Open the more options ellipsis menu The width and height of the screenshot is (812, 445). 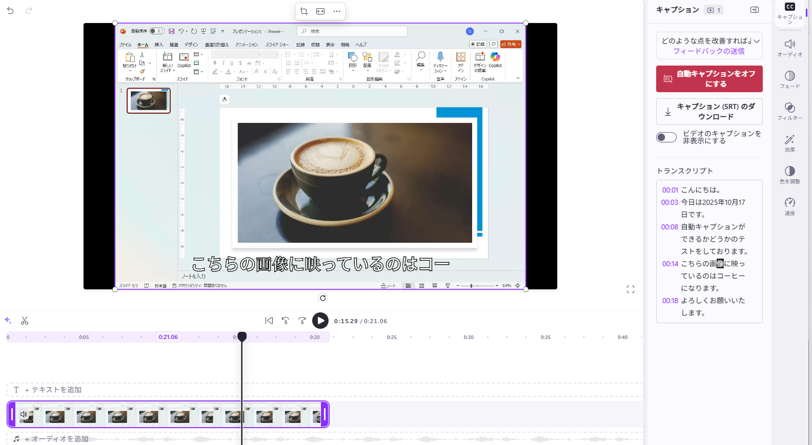(x=337, y=11)
